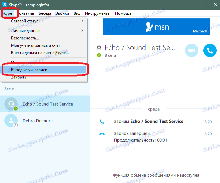
Task: Click the Echo contact headset avatar
Action: pos(11,104)
